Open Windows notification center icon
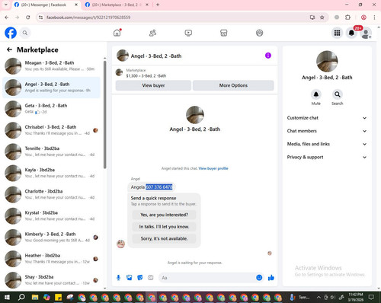 pos(371,297)
